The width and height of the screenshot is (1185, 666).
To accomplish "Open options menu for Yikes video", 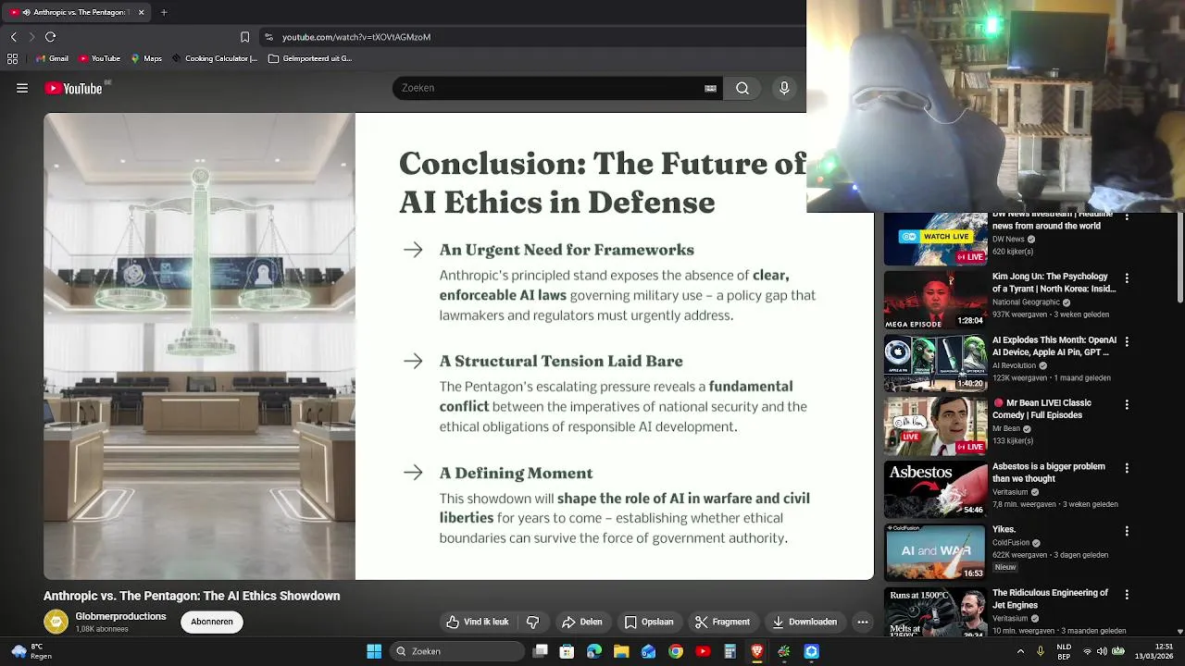I will (x=1127, y=532).
